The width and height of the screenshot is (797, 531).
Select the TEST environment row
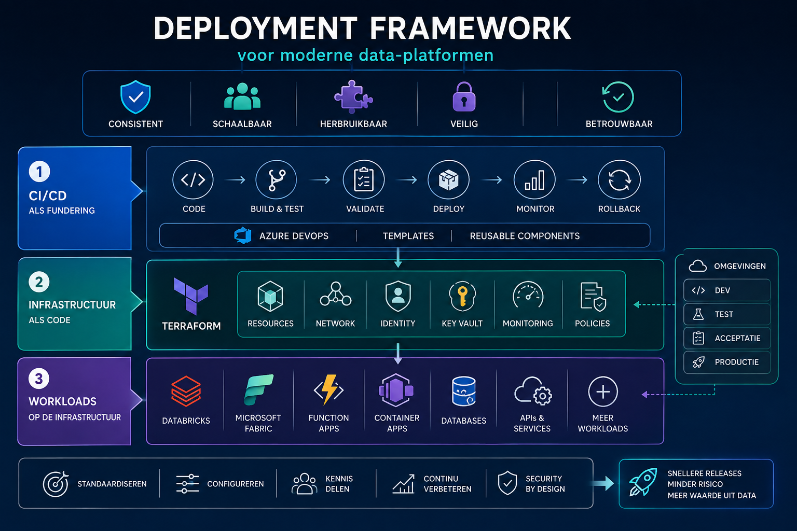(x=727, y=314)
